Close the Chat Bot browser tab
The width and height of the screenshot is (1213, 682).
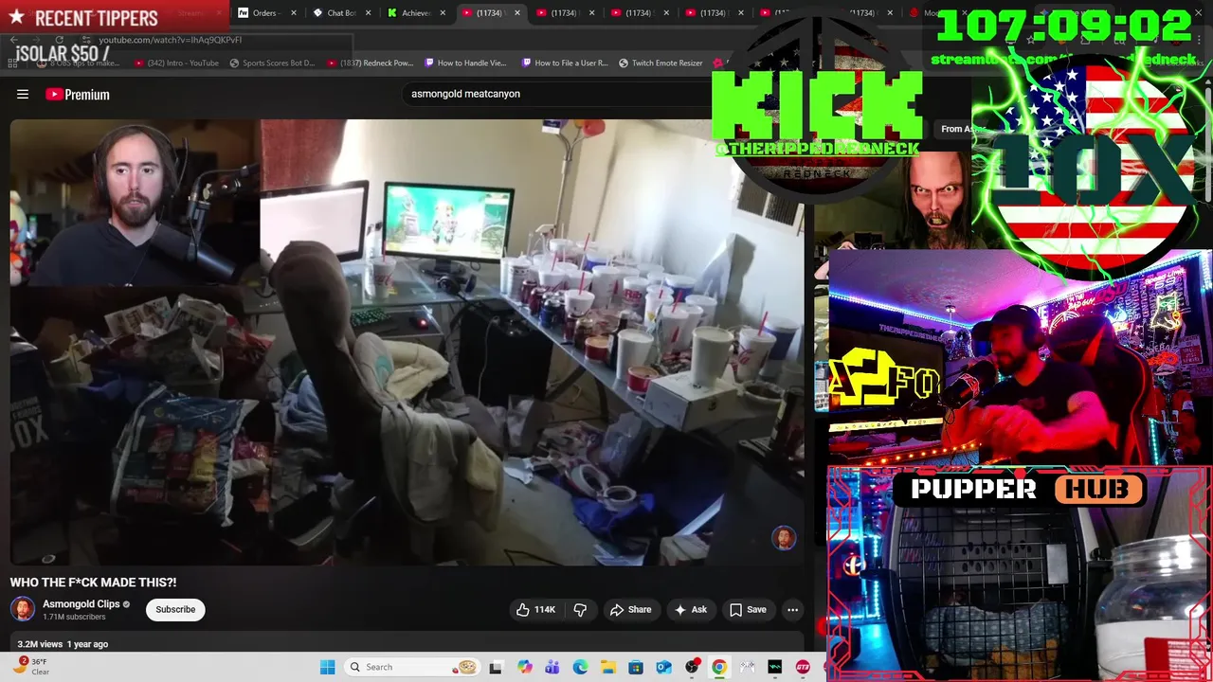click(368, 12)
